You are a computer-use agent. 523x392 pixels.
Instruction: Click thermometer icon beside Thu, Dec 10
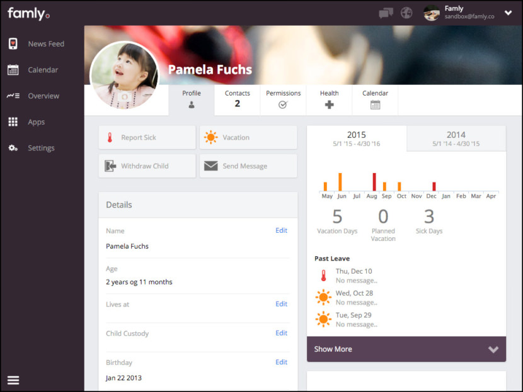(x=323, y=276)
